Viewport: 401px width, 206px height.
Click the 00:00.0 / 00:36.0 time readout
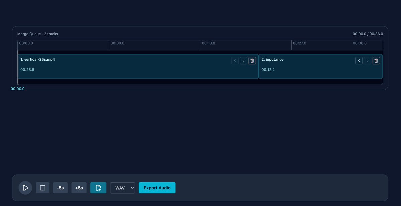click(368, 34)
